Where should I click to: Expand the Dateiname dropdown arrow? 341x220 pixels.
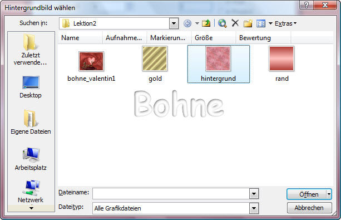pos(254,194)
